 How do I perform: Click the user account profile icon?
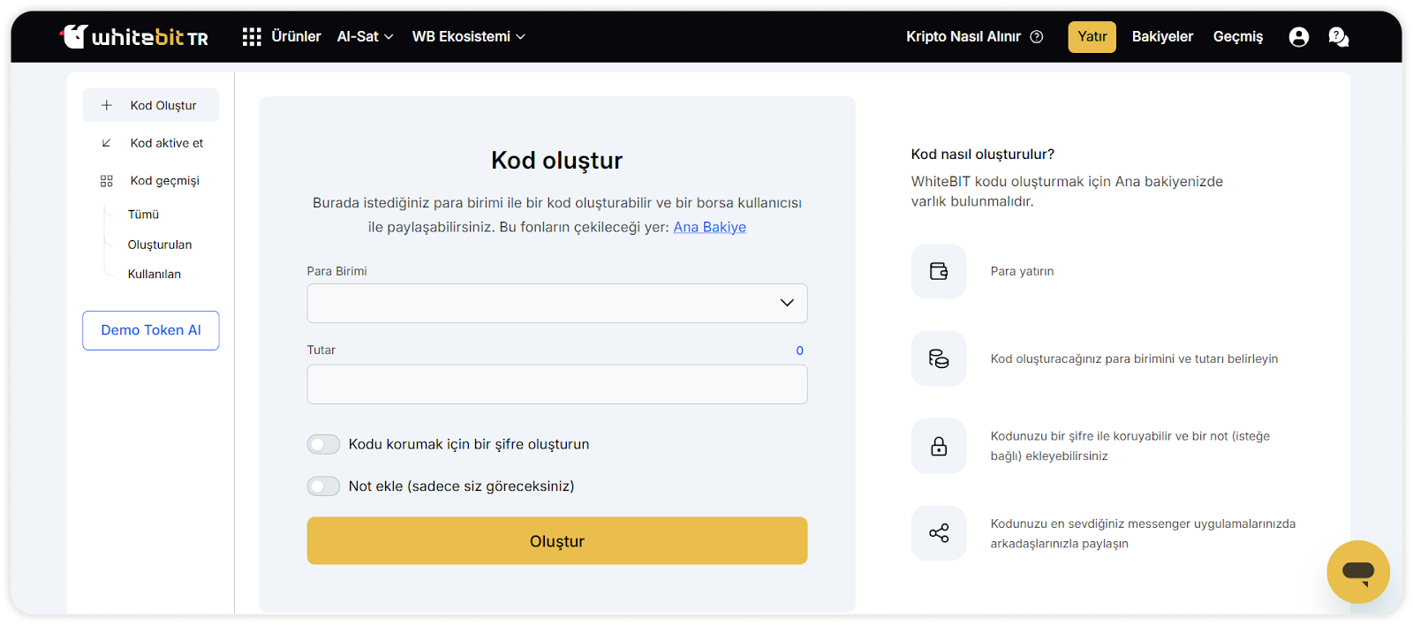pos(1298,36)
